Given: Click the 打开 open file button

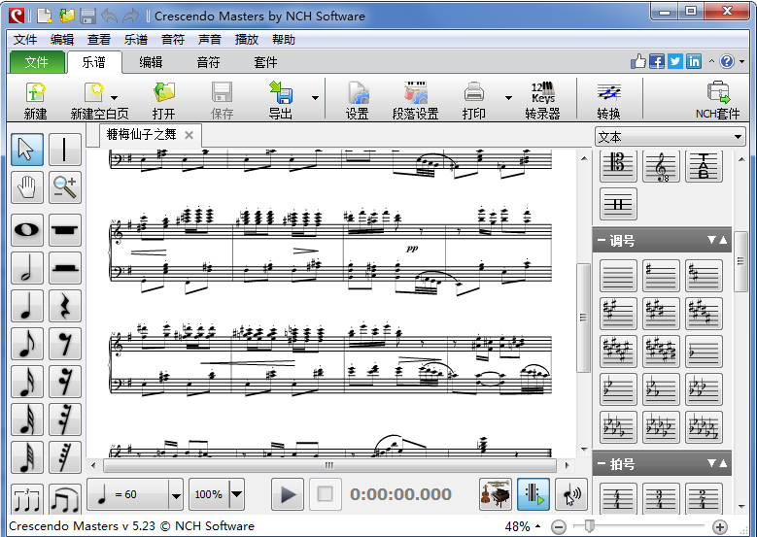Looking at the screenshot, I should 163,100.
